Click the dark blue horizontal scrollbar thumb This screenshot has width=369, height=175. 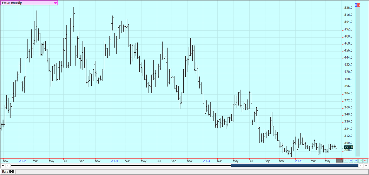(294, 166)
